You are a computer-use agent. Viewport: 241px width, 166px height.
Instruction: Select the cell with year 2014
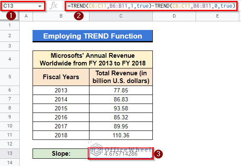point(61,99)
